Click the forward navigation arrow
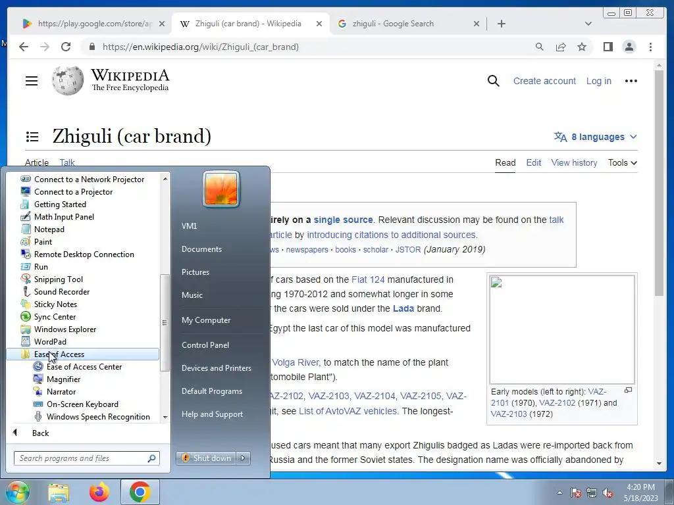This screenshot has width=674, height=505. pyautogui.click(x=45, y=47)
